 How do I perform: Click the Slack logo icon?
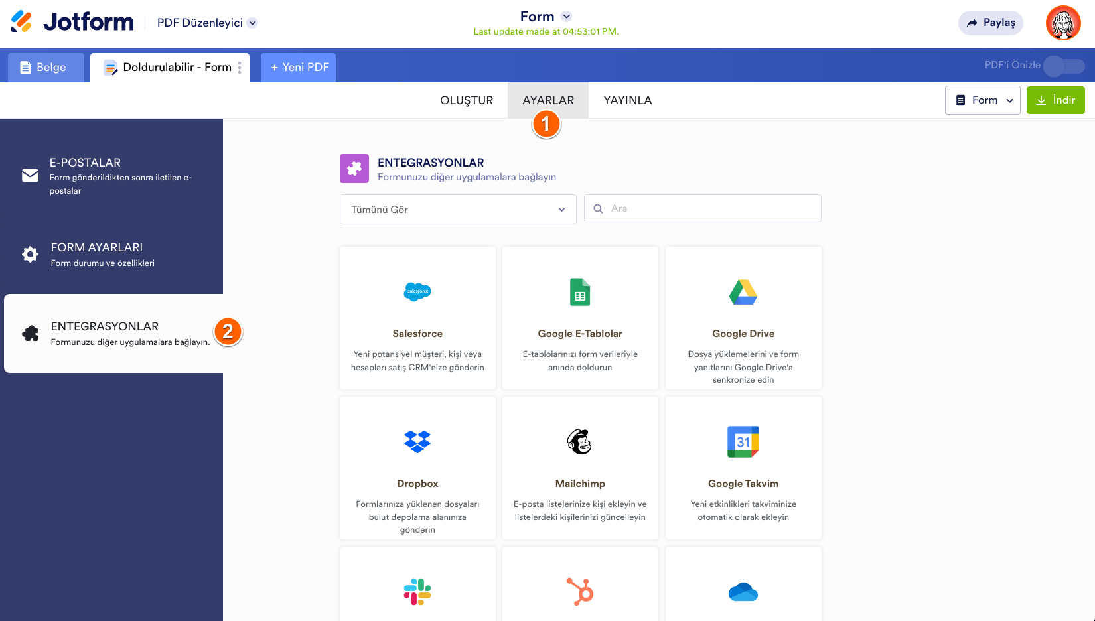(417, 592)
